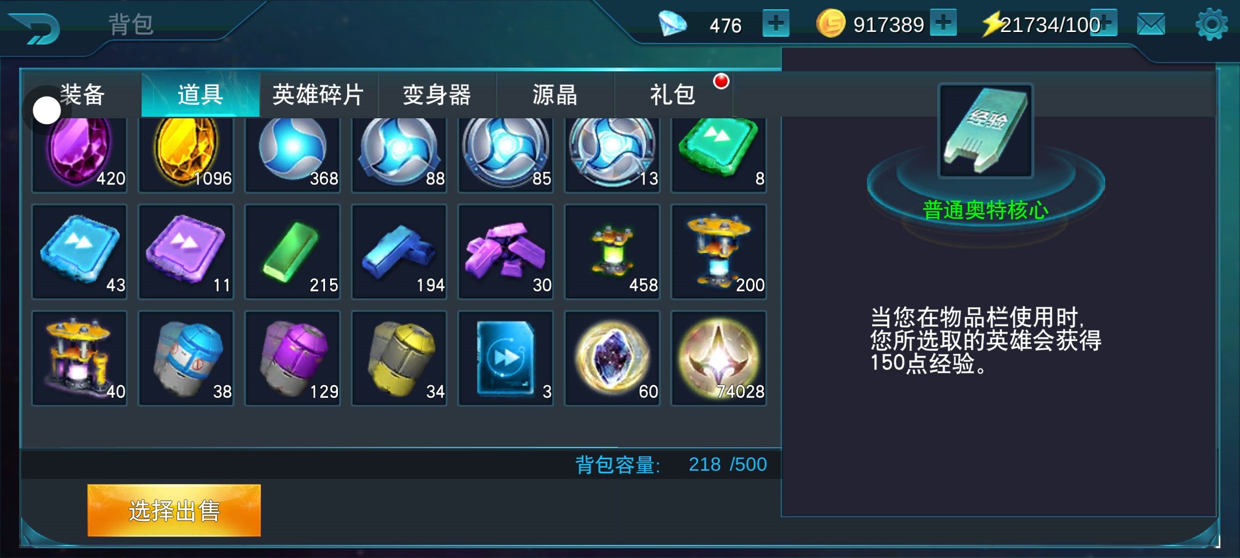Switch to the 源晶 tab
Screen dimensions: 1240x558
[x=555, y=95]
